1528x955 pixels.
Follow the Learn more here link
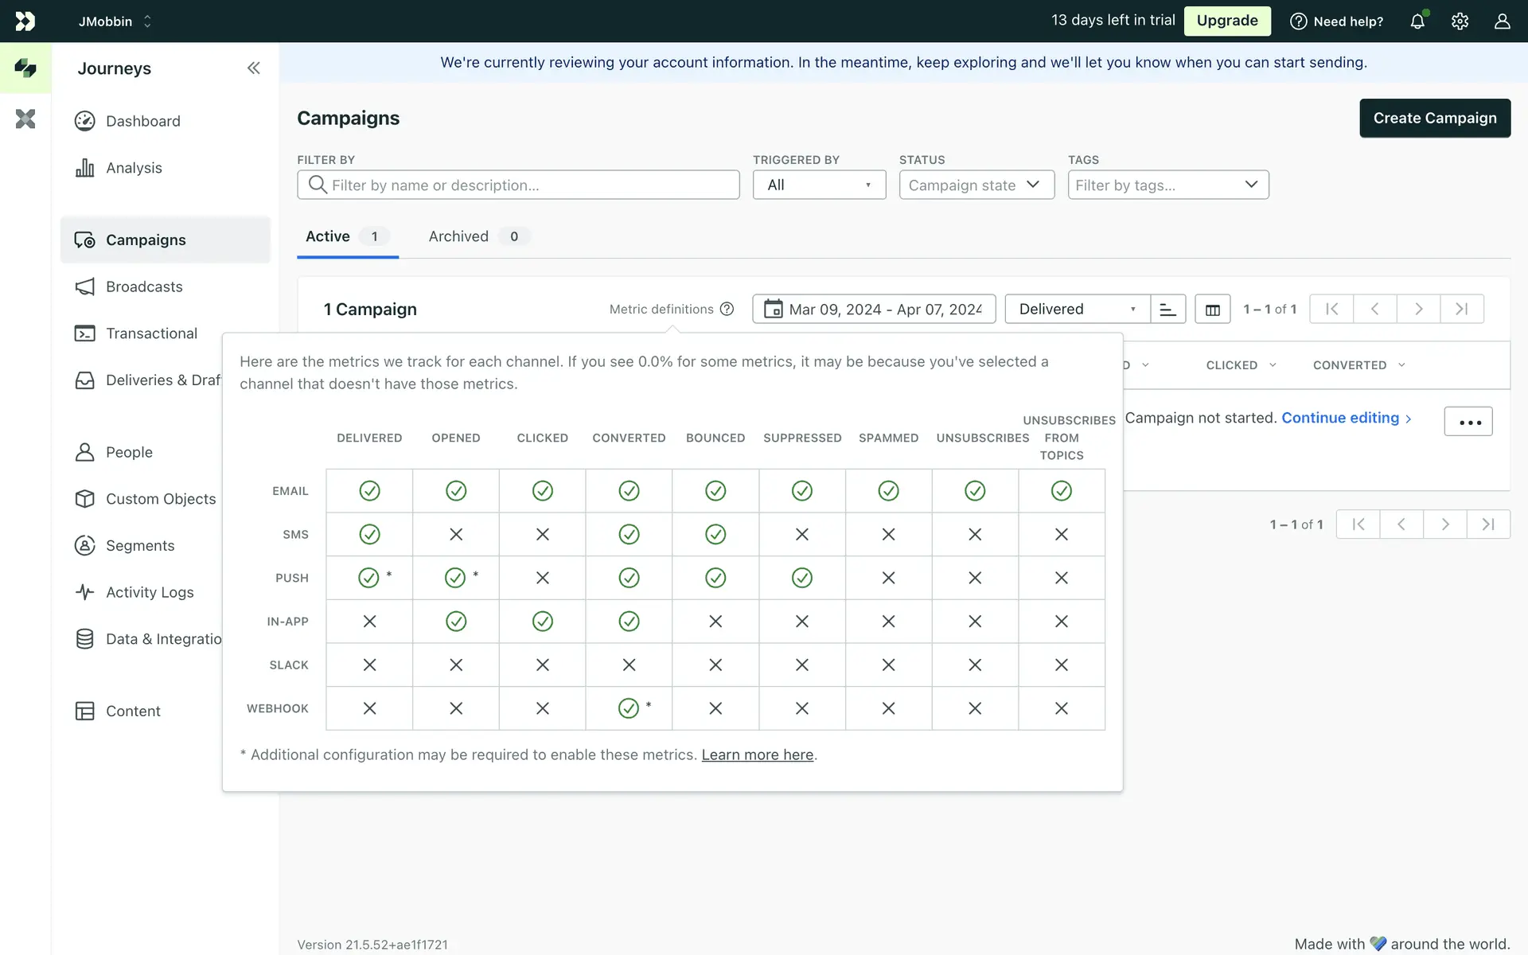pos(757,755)
